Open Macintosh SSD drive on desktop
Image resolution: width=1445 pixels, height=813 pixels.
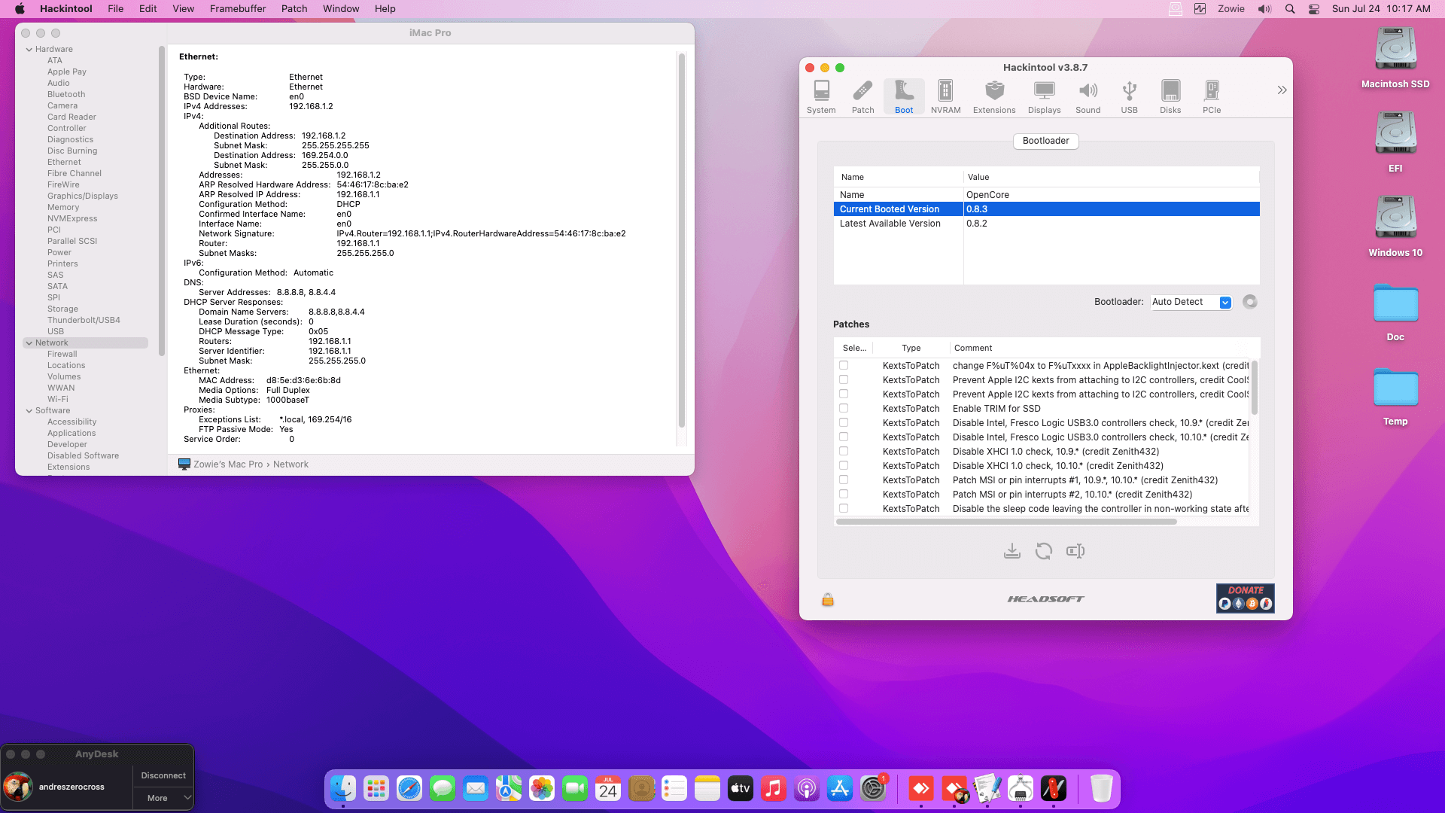1395,59
